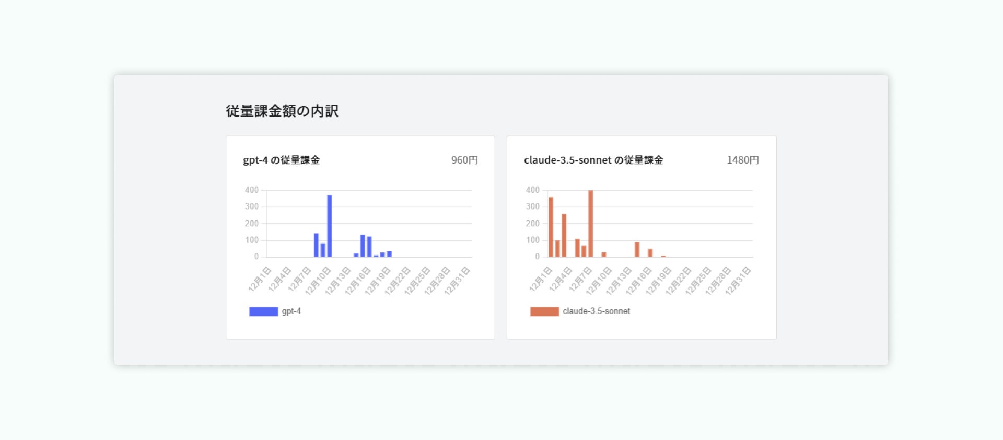
Task: Click the tallest orange bar in claude chart
Action: click(x=591, y=224)
